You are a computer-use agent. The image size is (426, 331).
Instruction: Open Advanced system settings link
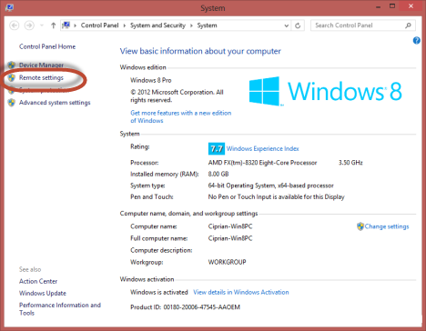click(55, 103)
